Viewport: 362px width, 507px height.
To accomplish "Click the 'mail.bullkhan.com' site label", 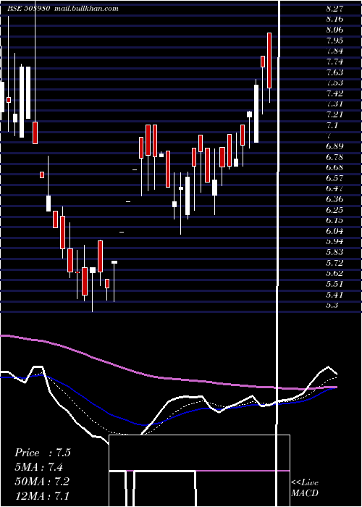I will (86, 9).
